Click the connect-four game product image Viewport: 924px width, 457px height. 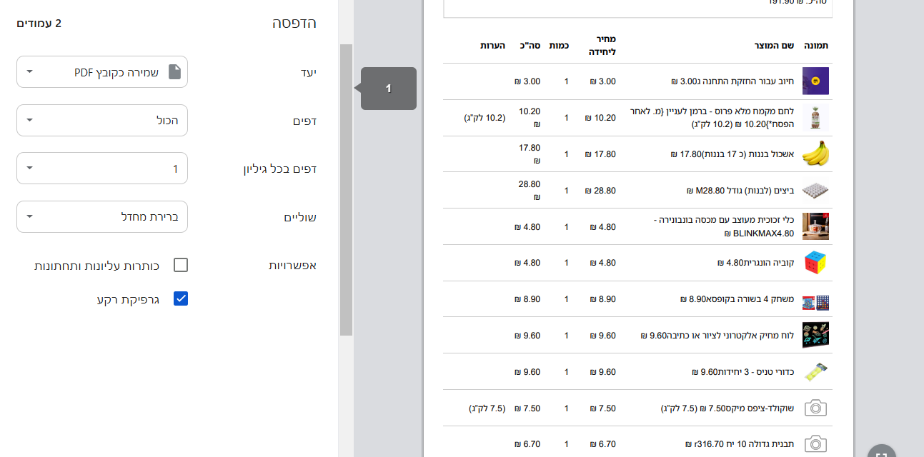(815, 300)
